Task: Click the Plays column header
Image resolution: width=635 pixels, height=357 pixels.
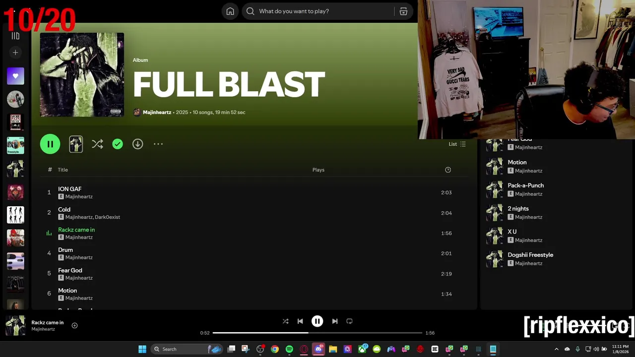Action: pyautogui.click(x=318, y=170)
